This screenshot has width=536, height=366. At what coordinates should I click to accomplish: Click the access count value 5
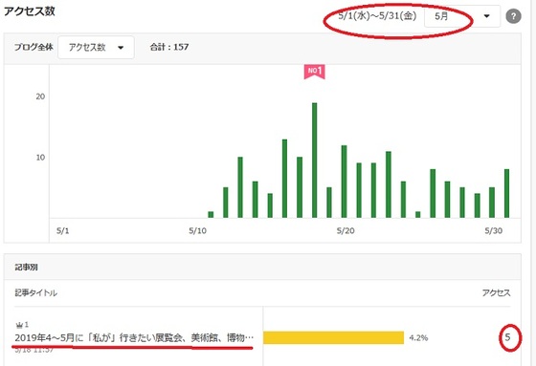coord(507,337)
